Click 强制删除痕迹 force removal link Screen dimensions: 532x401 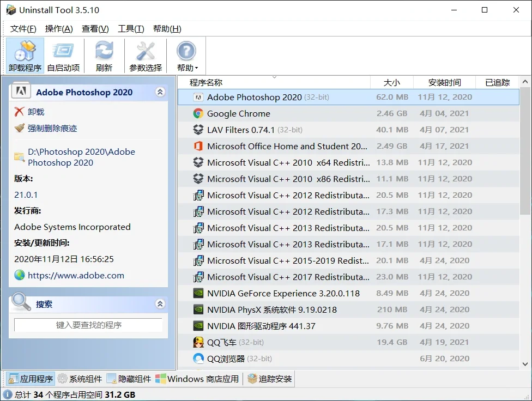click(52, 128)
